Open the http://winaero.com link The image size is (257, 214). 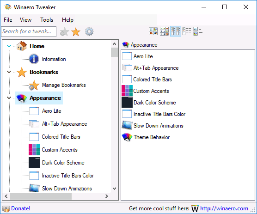[224, 208]
